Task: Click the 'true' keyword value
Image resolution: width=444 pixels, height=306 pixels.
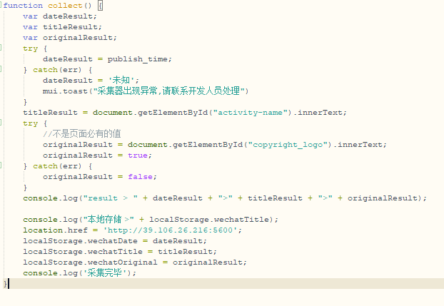Action: point(138,155)
